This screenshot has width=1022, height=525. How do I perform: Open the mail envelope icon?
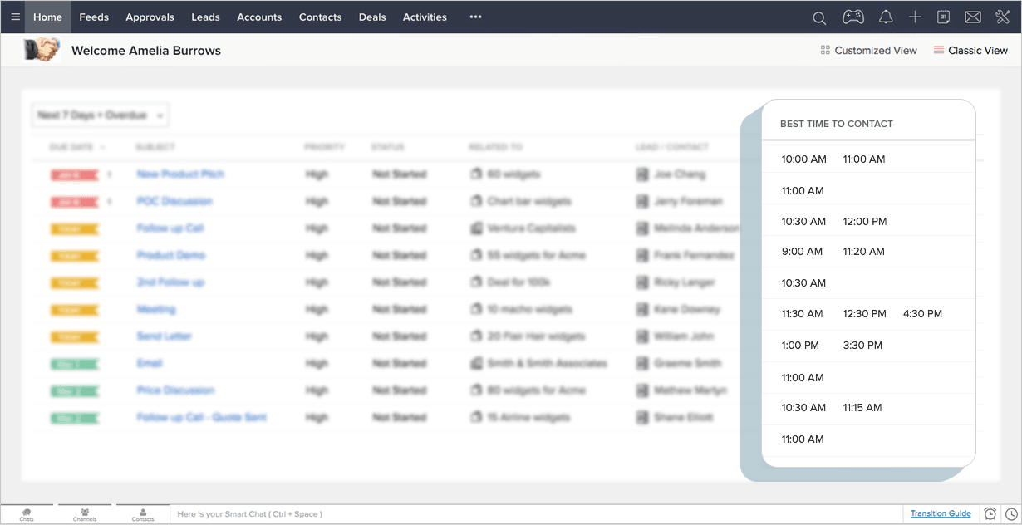click(973, 17)
